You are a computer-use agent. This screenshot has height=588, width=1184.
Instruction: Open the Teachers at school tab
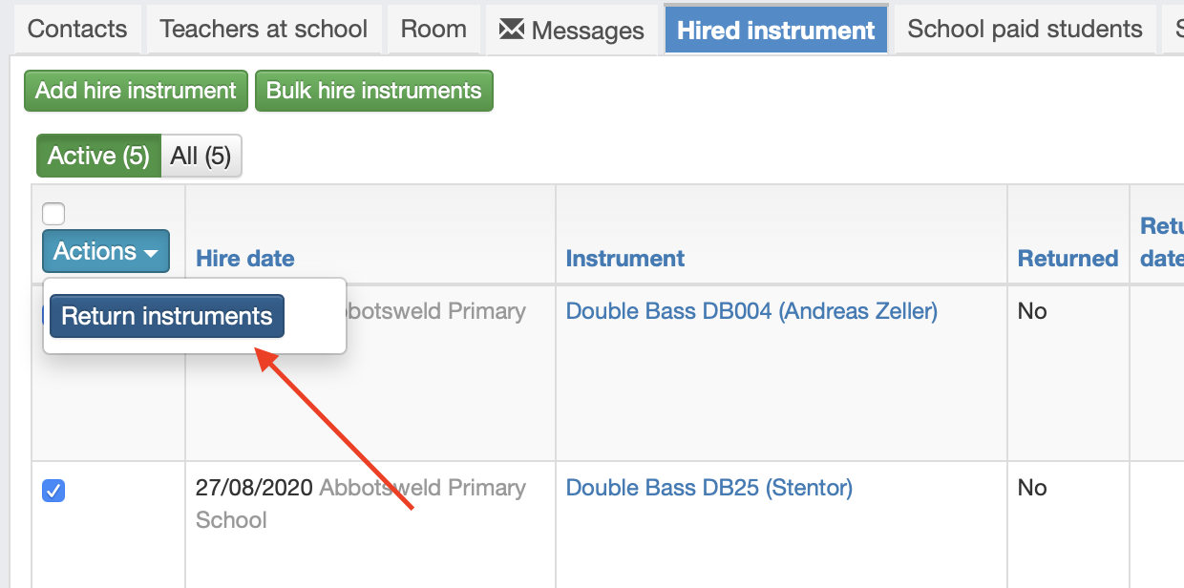264,29
